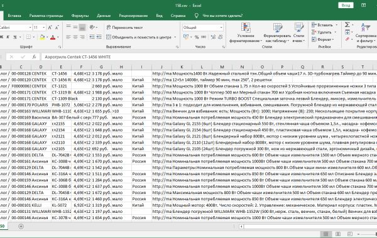
Task: Open the 'Формат' cells menu
Action: [322, 40]
